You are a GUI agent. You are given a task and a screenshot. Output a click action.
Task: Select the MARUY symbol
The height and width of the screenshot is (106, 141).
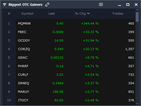point(23,92)
